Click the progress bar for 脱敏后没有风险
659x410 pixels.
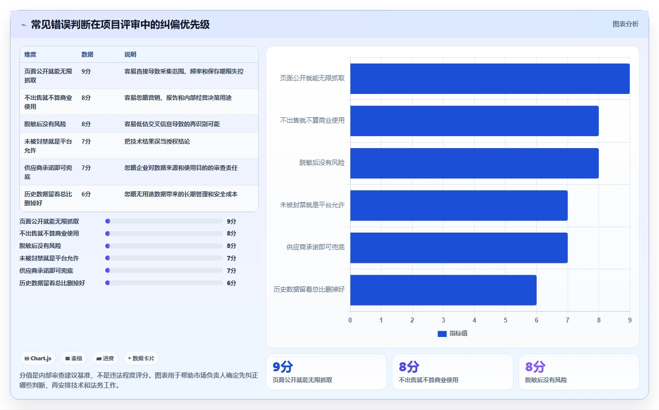click(164, 246)
